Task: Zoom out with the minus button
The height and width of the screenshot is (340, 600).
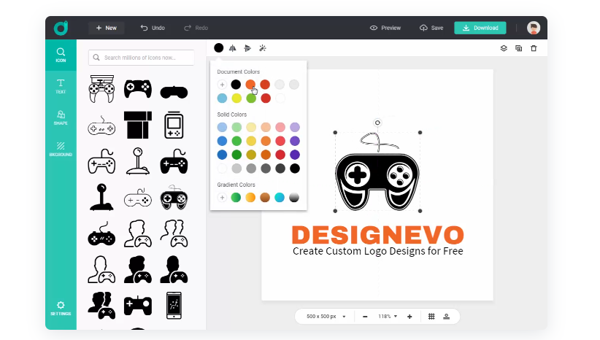Action: [x=365, y=317]
